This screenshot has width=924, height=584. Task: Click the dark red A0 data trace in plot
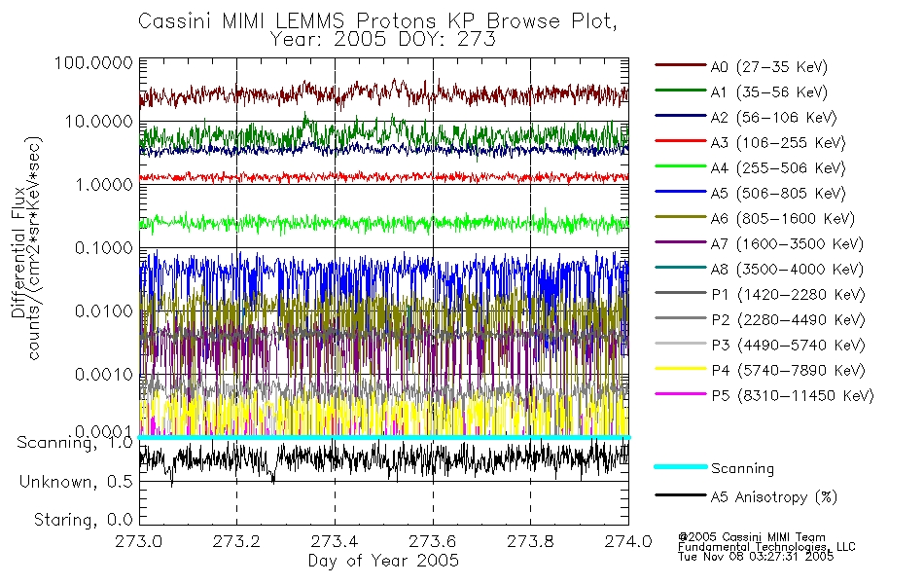coord(383,93)
